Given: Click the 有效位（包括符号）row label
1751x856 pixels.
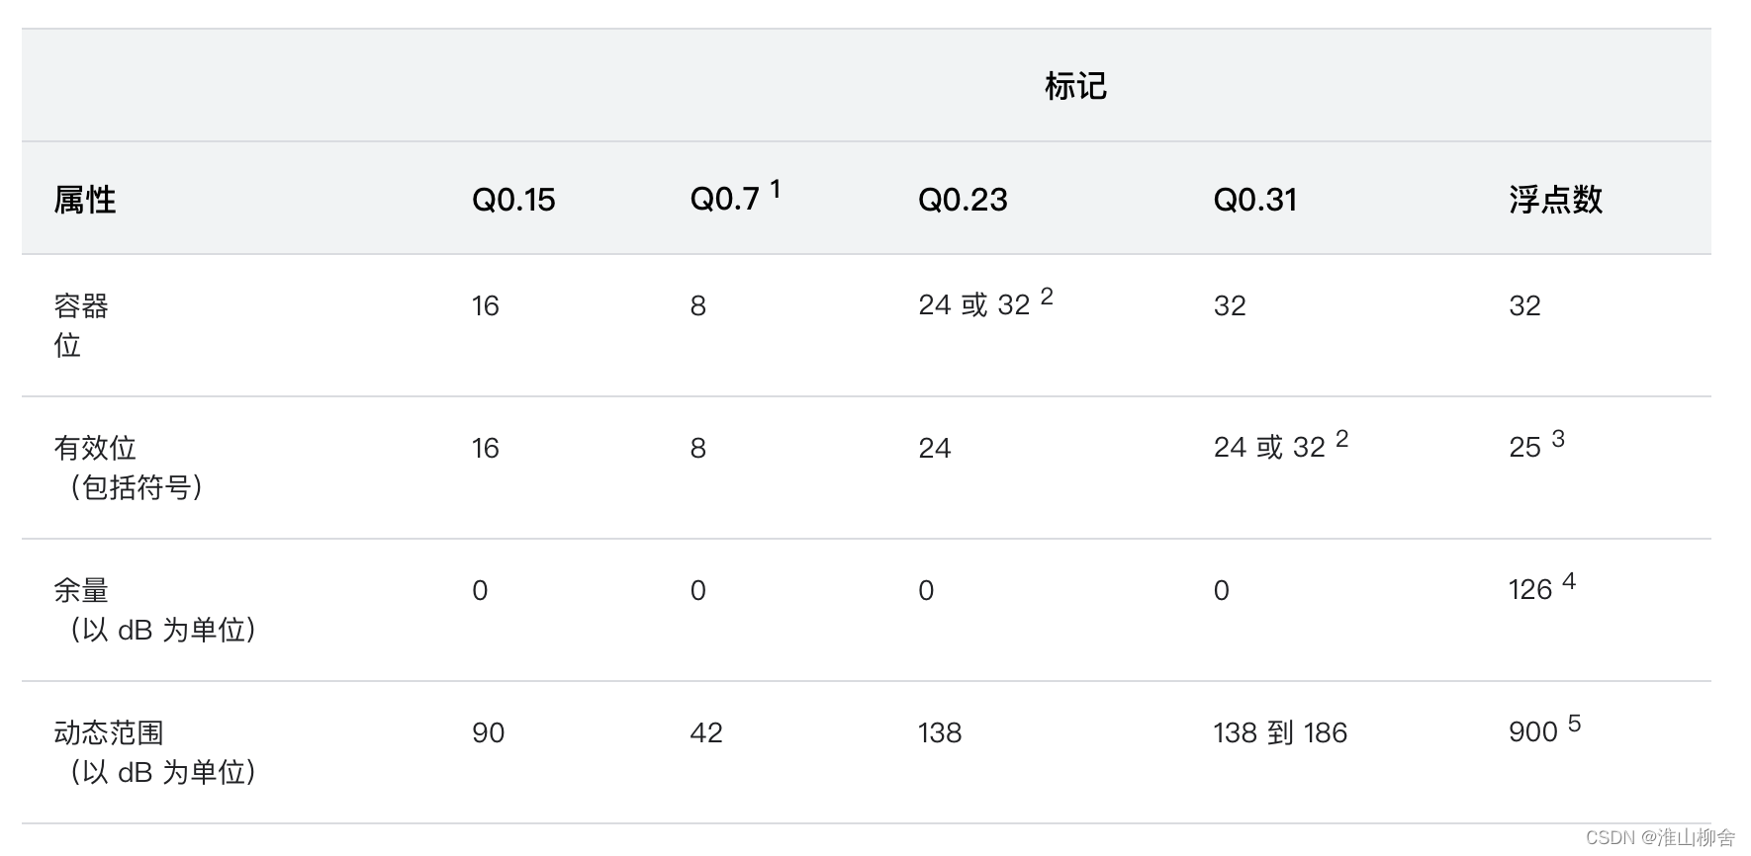Looking at the screenshot, I should (129, 468).
